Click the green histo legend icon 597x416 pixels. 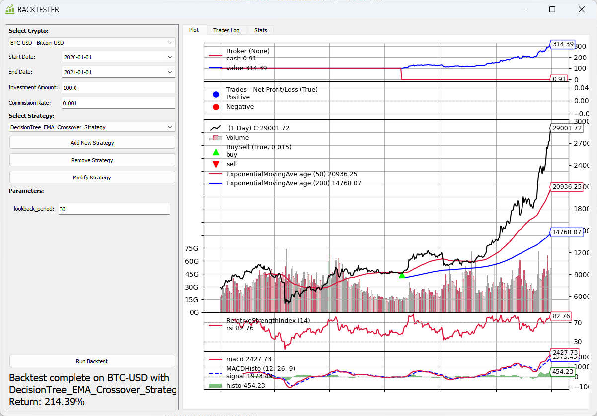[216, 385]
